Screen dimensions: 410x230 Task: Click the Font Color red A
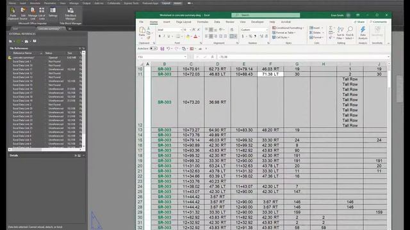click(x=195, y=36)
